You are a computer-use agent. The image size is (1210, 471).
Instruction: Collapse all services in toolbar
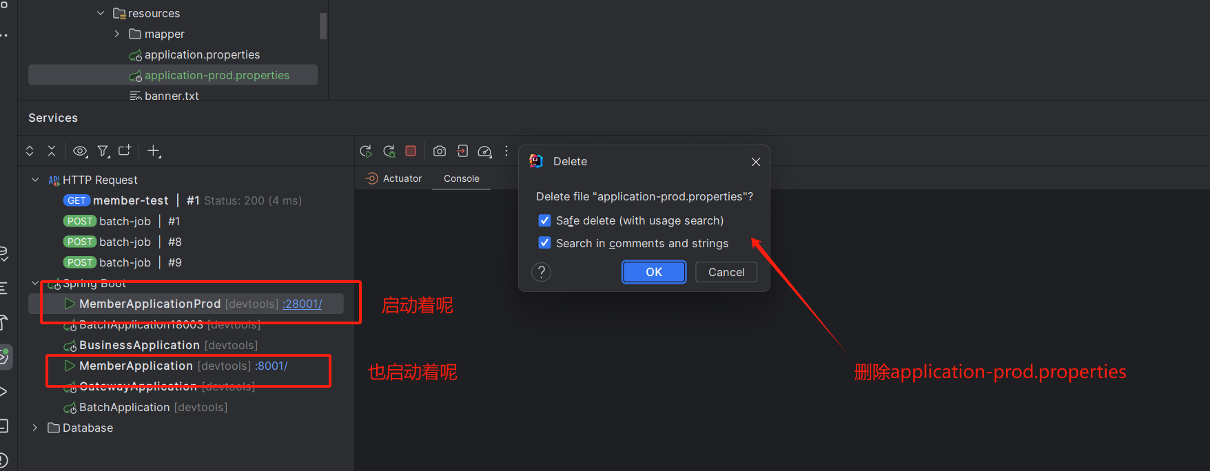pos(52,151)
